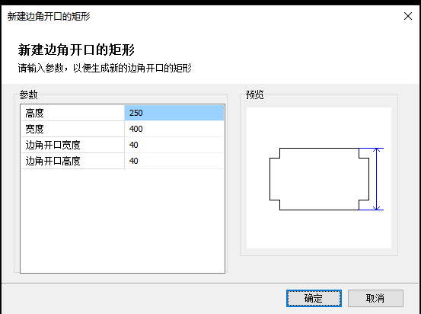This screenshot has height=314, width=421.
Task: Click the blue height dimension line in preview
Action: click(377, 179)
